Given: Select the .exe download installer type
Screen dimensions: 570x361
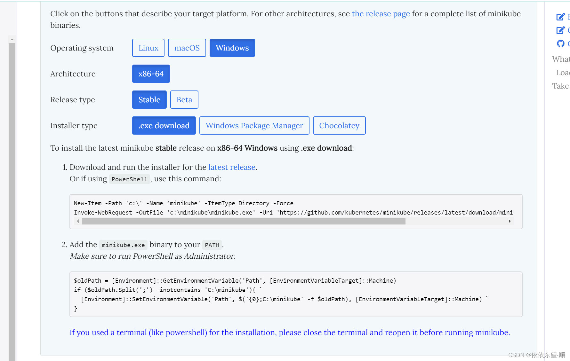Looking at the screenshot, I should coord(164,126).
